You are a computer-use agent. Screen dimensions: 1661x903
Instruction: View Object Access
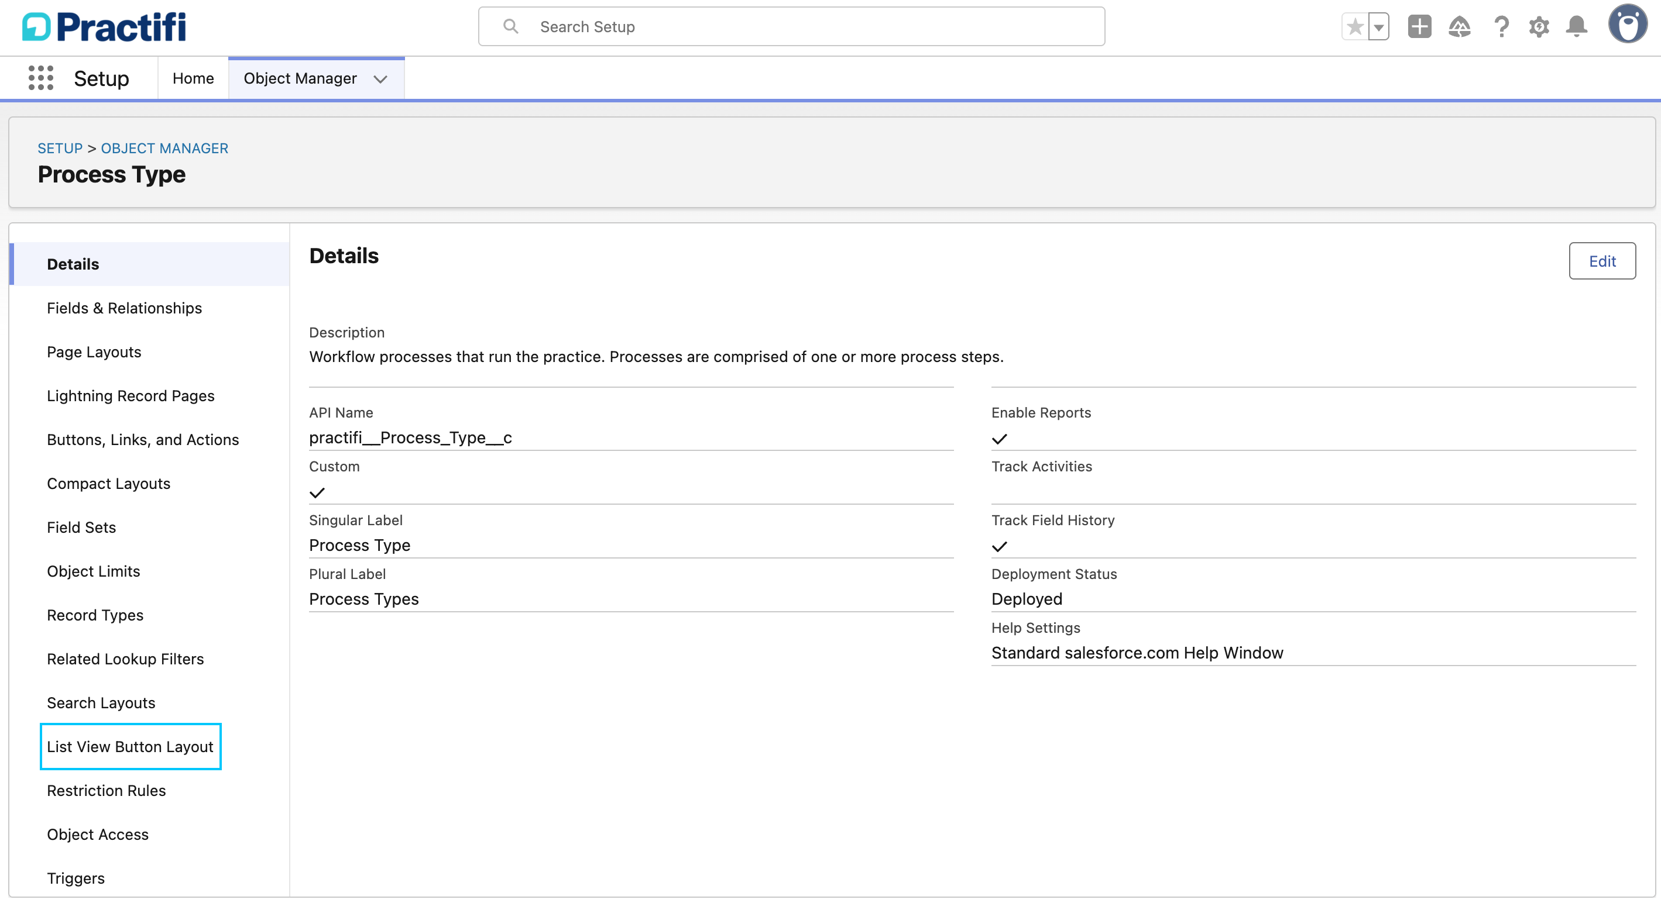click(x=98, y=834)
